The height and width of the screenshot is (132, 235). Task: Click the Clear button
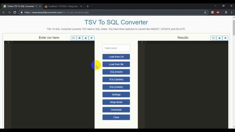[116, 117]
